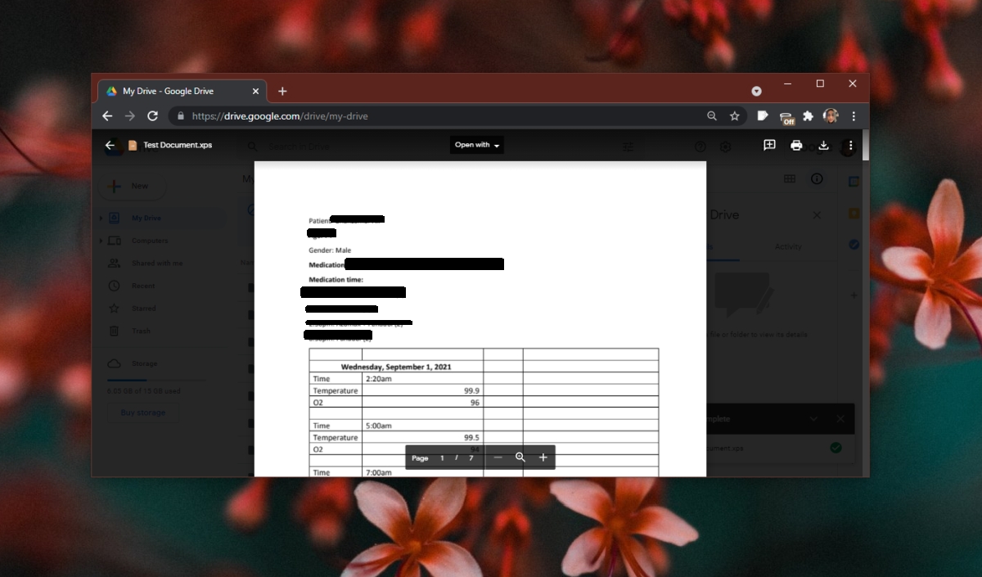Open Shared with me

click(157, 264)
